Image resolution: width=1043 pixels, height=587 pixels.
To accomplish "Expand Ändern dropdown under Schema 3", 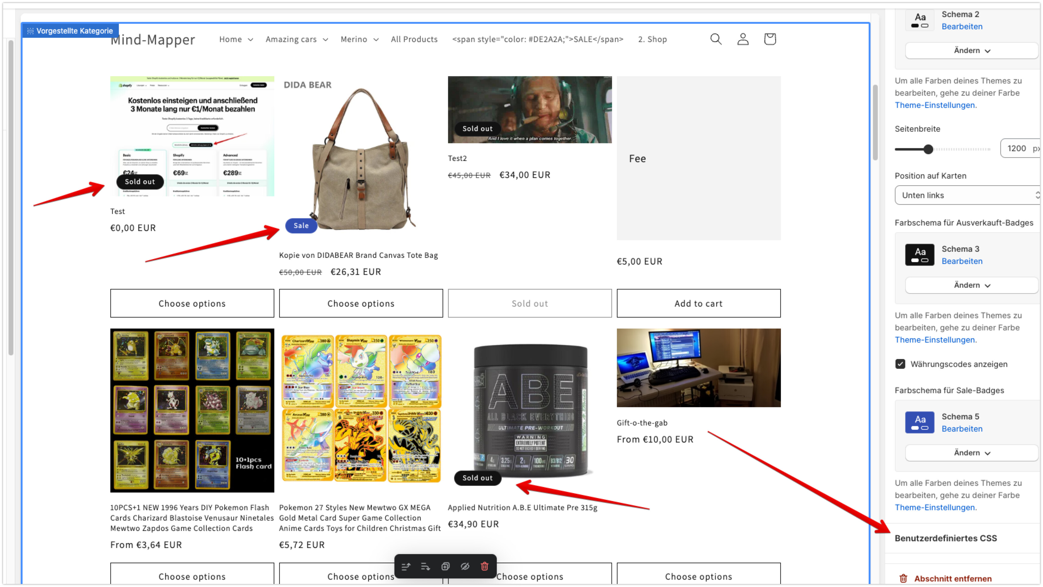I will (x=972, y=285).
